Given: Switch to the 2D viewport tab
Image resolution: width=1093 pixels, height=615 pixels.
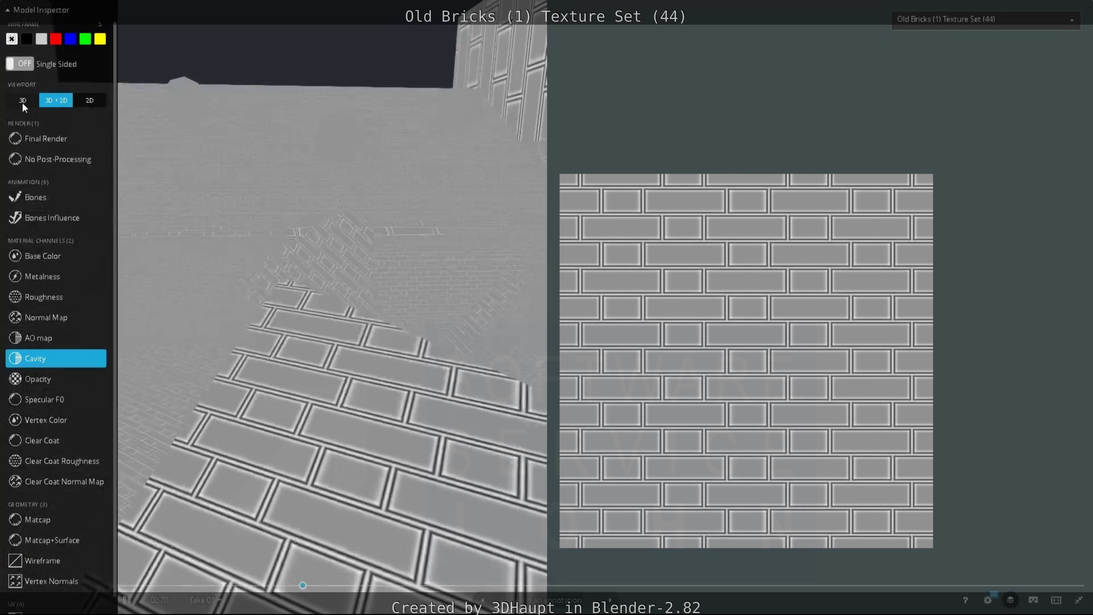Looking at the screenshot, I should pos(89,100).
